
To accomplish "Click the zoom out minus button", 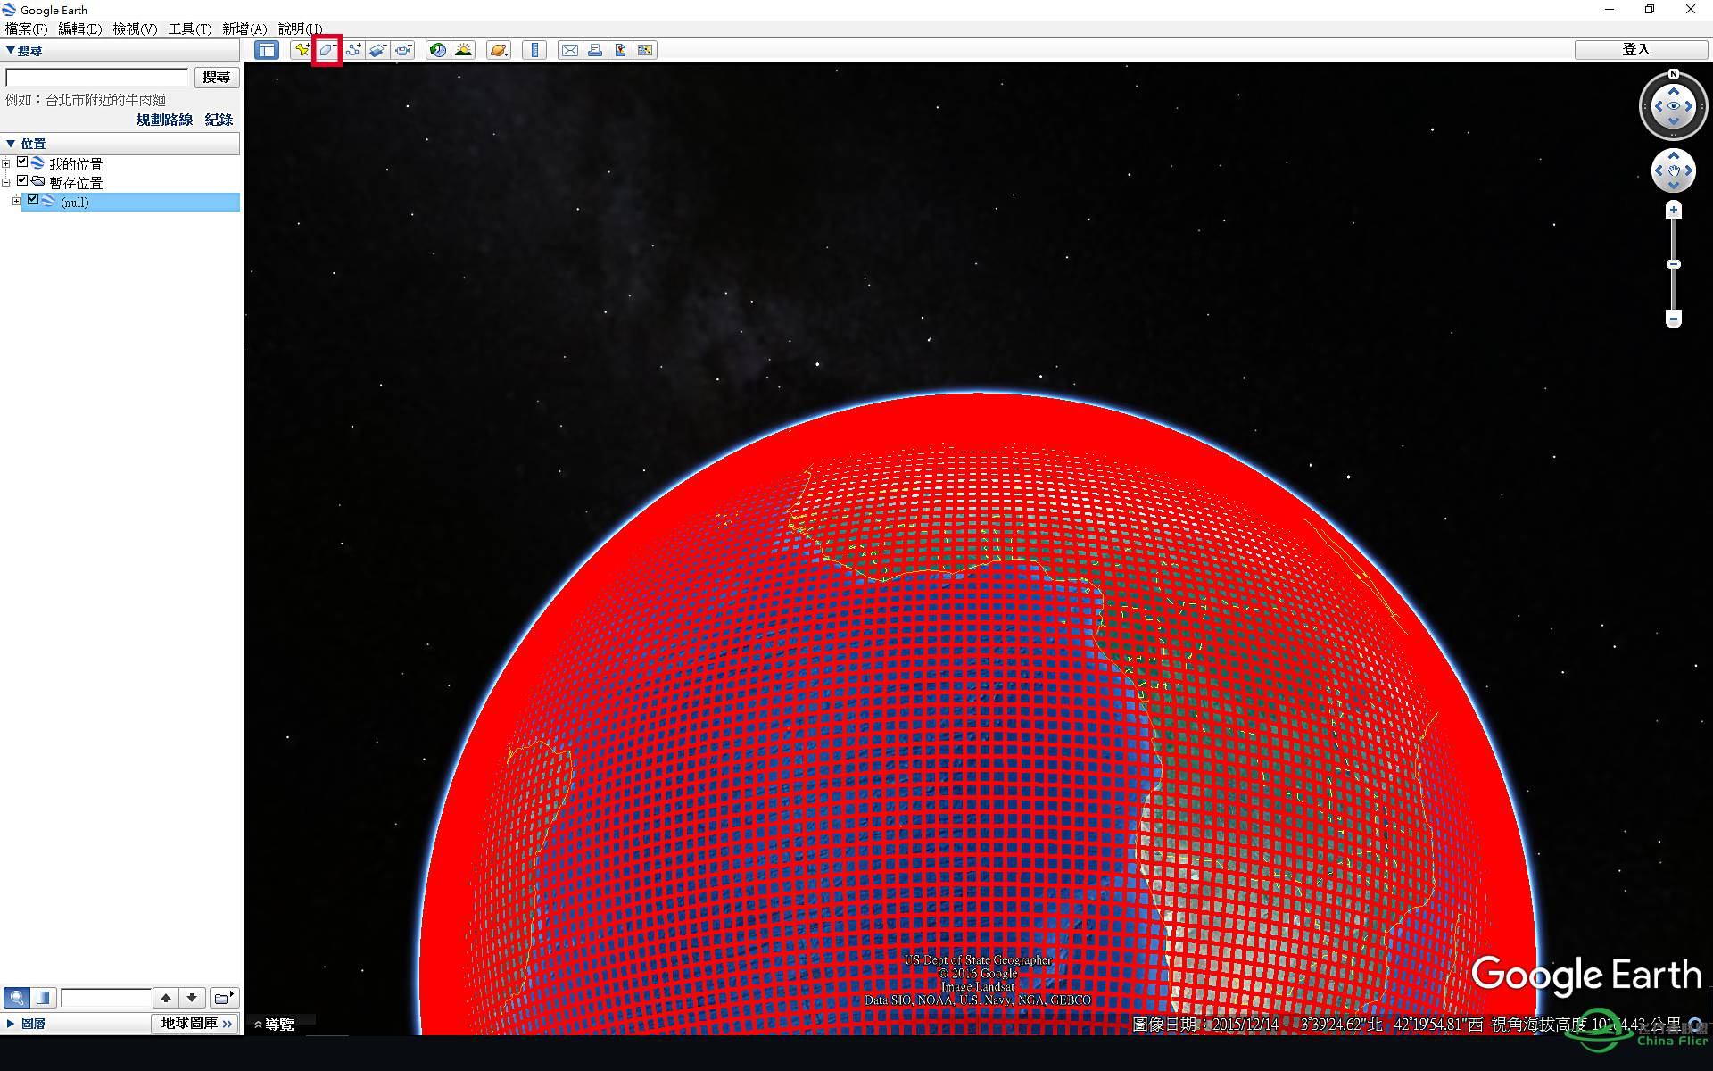I will tap(1674, 319).
